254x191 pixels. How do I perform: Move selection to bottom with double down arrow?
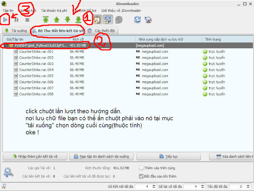click(79, 19)
